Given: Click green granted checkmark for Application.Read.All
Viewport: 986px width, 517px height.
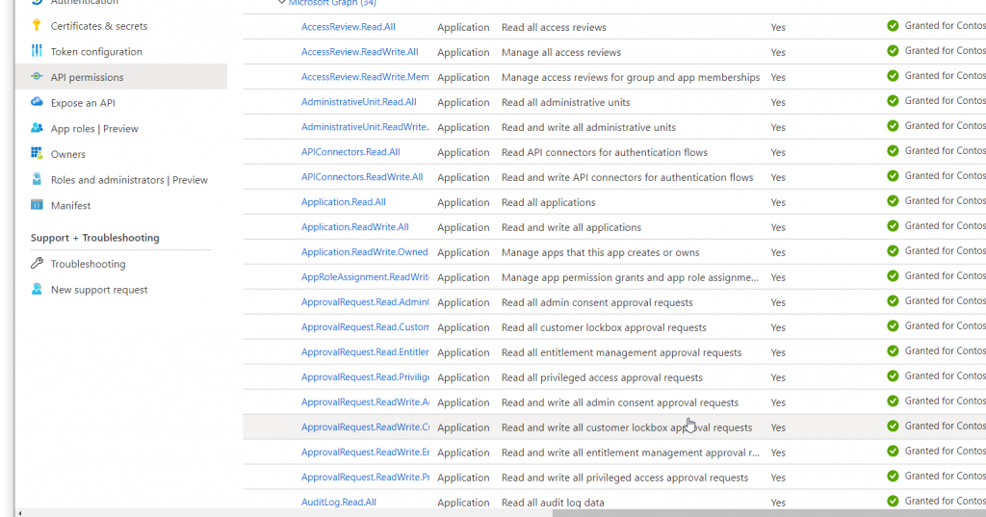Looking at the screenshot, I should 893,200.
